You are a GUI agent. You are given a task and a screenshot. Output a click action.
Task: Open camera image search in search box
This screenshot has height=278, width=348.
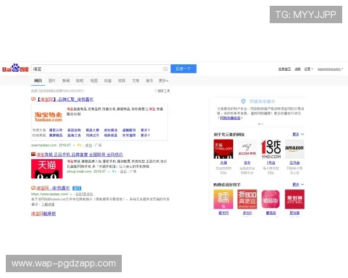165,69
